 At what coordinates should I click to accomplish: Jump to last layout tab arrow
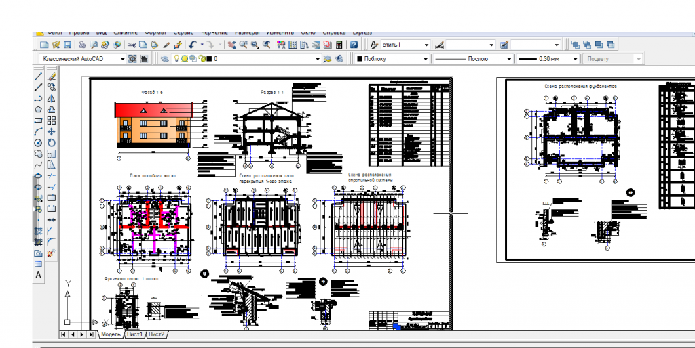pos(92,334)
